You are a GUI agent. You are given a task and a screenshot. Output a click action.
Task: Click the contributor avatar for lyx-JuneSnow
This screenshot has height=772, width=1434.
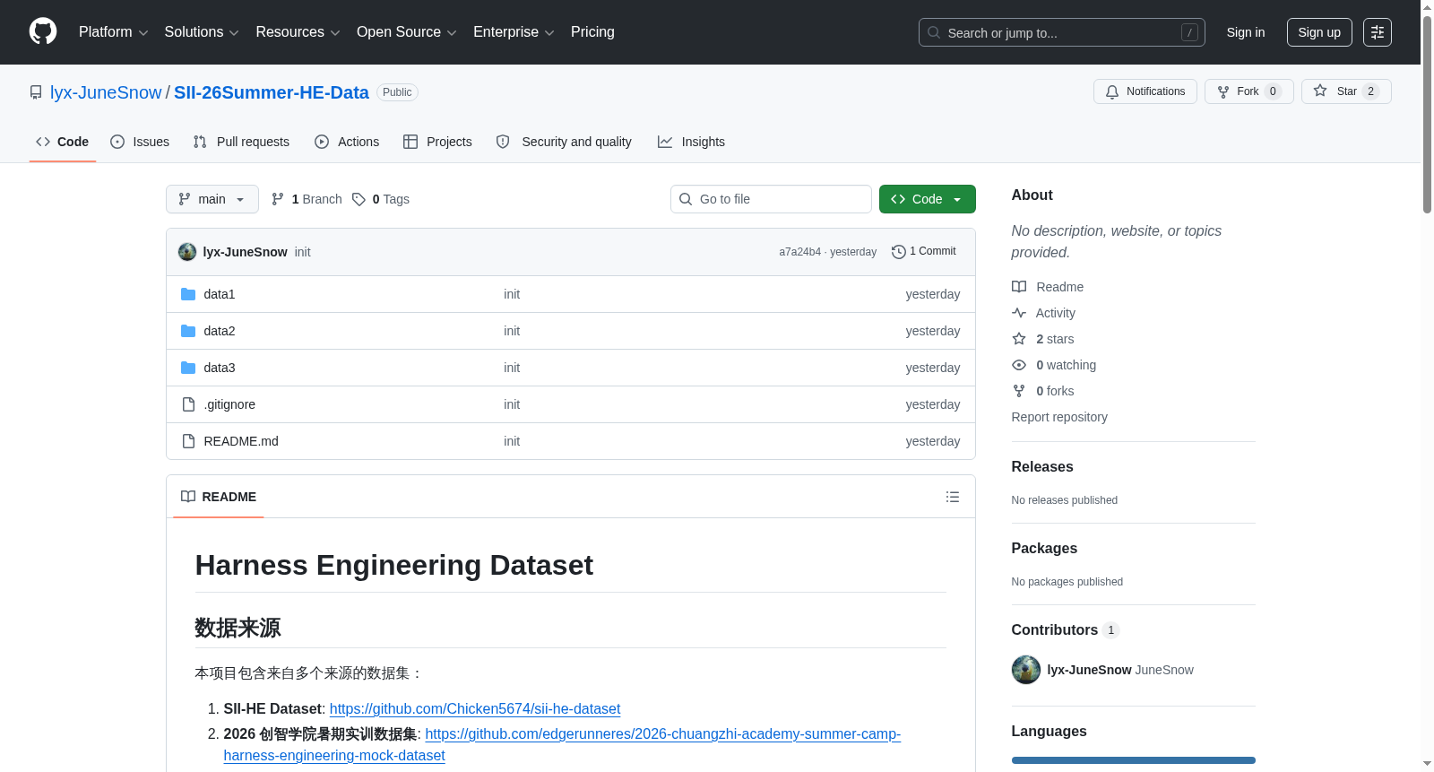1026,670
